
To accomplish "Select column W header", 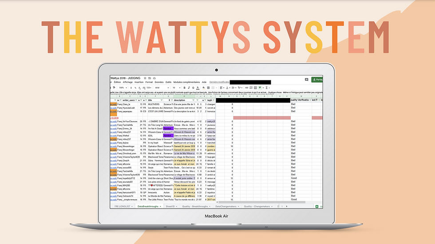I will pyautogui.click(x=301, y=96).
